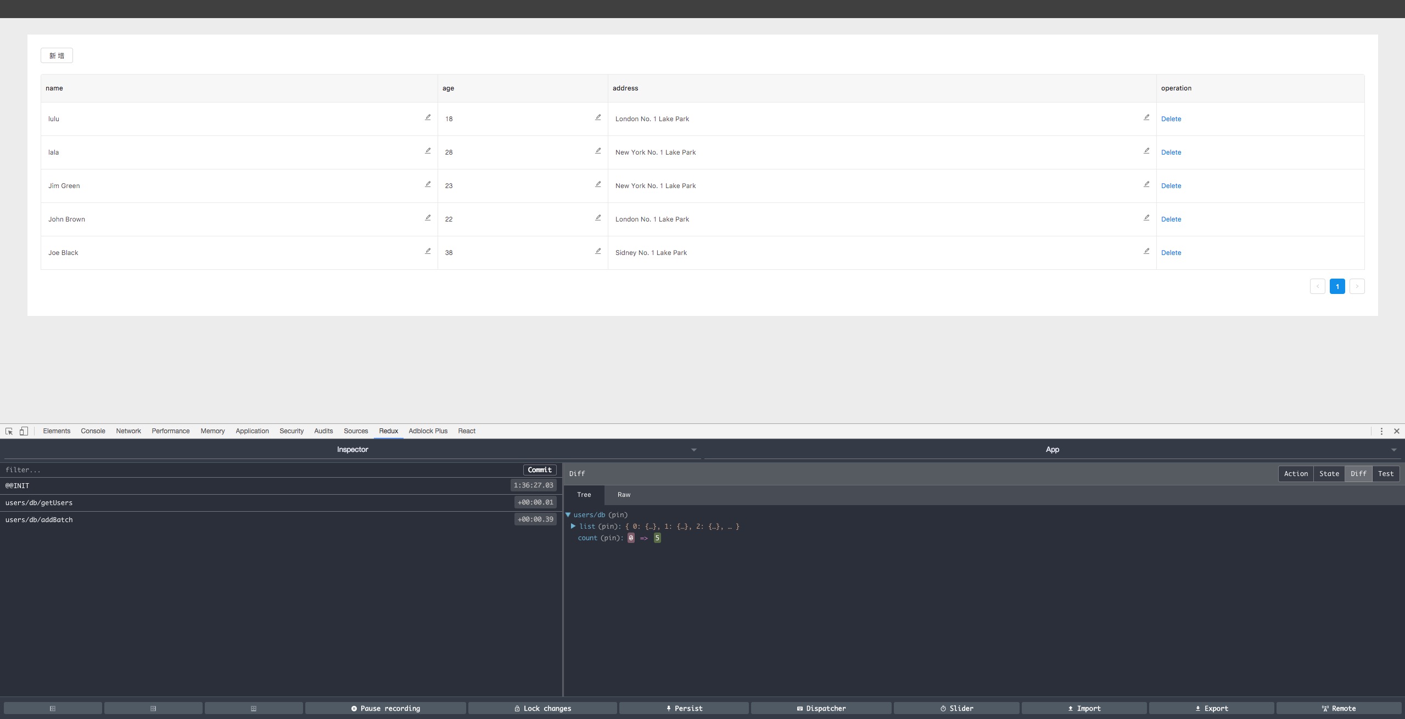Delete the Jim Green row
This screenshot has height=719, width=1405.
[1171, 186]
